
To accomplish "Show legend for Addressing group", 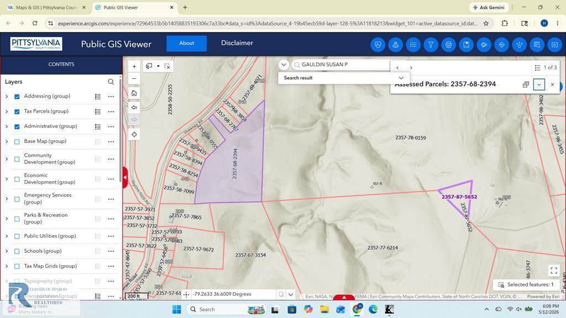I will click(x=98, y=97).
